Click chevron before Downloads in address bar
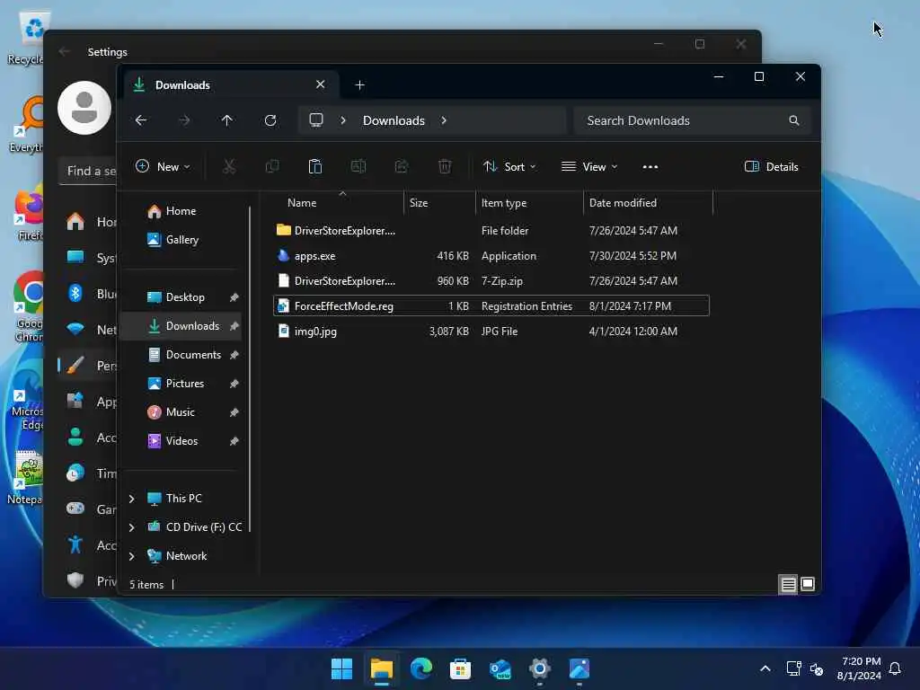 click(x=343, y=120)
